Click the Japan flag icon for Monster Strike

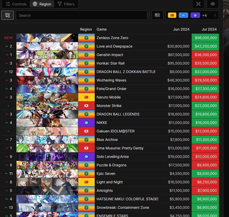[86, 106]
